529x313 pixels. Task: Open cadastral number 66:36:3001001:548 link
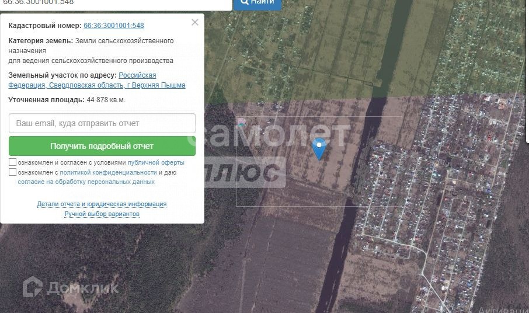pos(114,26)
